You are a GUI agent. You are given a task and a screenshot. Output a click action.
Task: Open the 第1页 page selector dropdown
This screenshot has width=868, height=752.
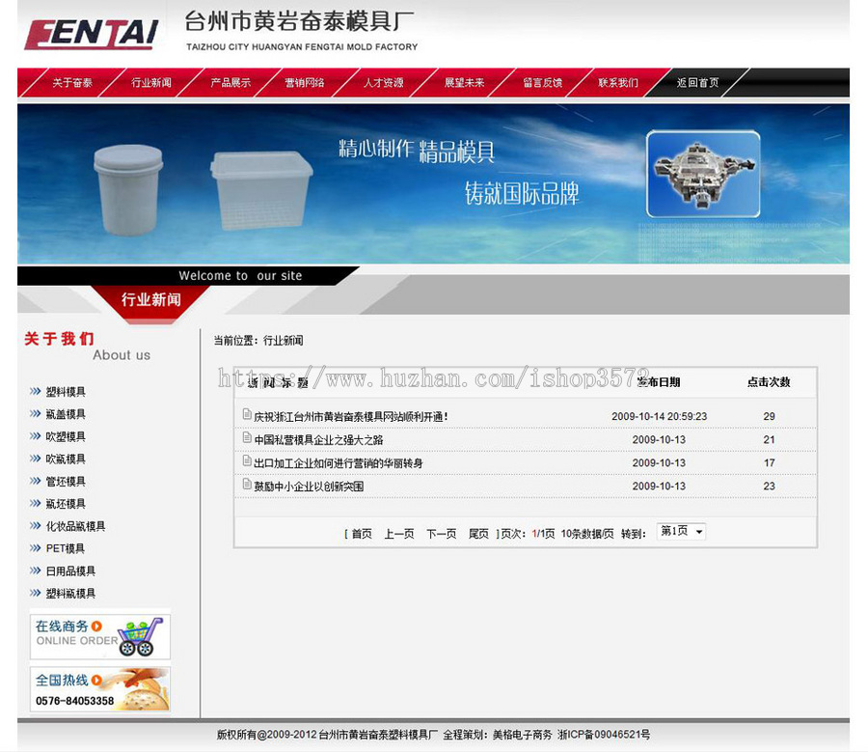[681, 532]
